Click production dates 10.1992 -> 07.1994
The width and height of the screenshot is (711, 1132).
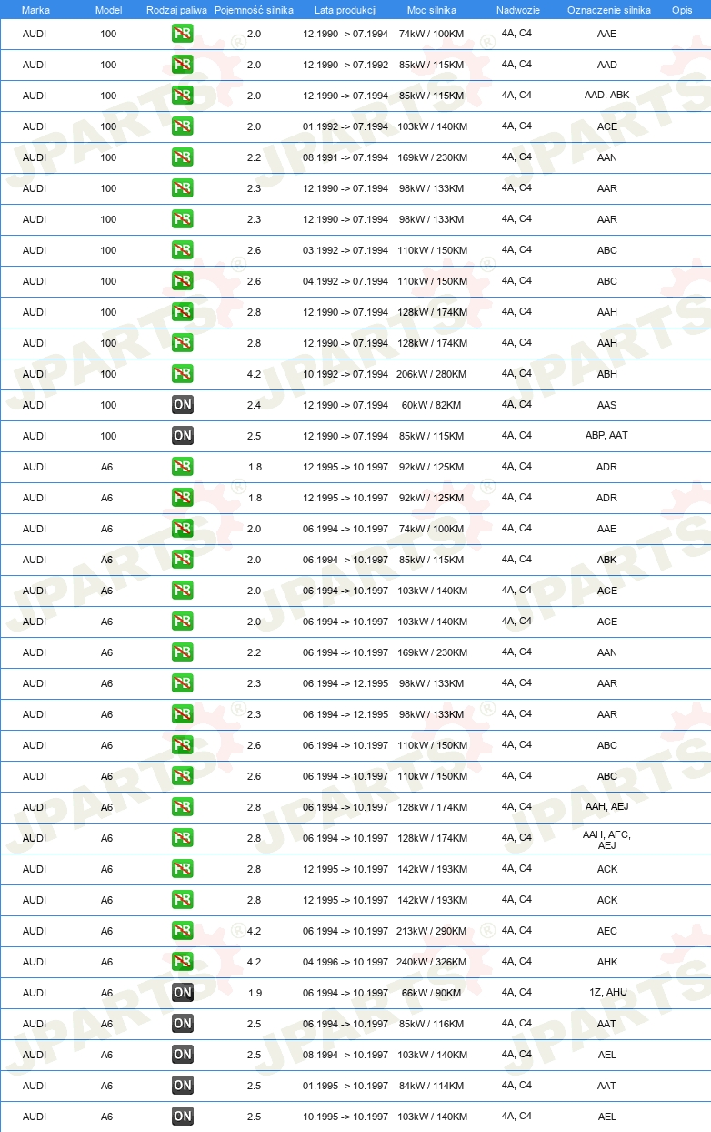tap(345, 374)
